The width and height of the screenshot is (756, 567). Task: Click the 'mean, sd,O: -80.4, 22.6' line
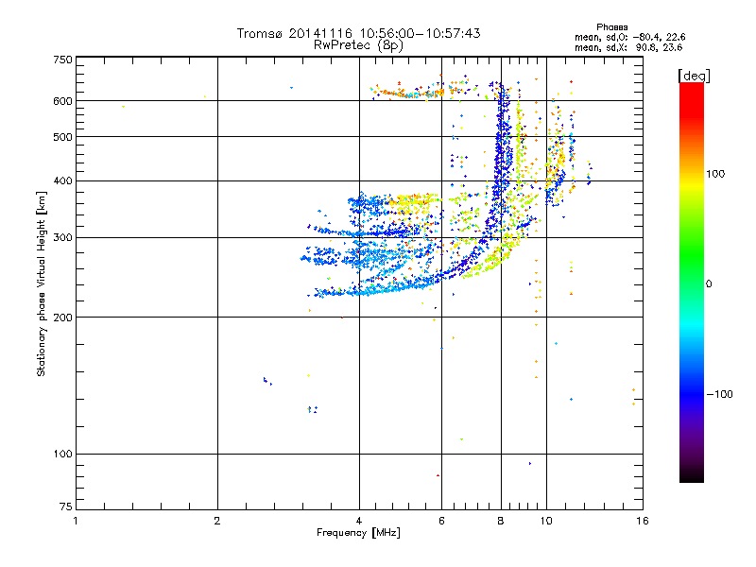pos(629,37)
